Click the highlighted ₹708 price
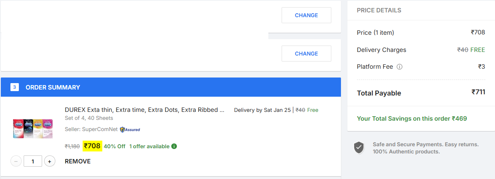The height and width of the screenshot is (179, 495). click(x=92, y=146)
